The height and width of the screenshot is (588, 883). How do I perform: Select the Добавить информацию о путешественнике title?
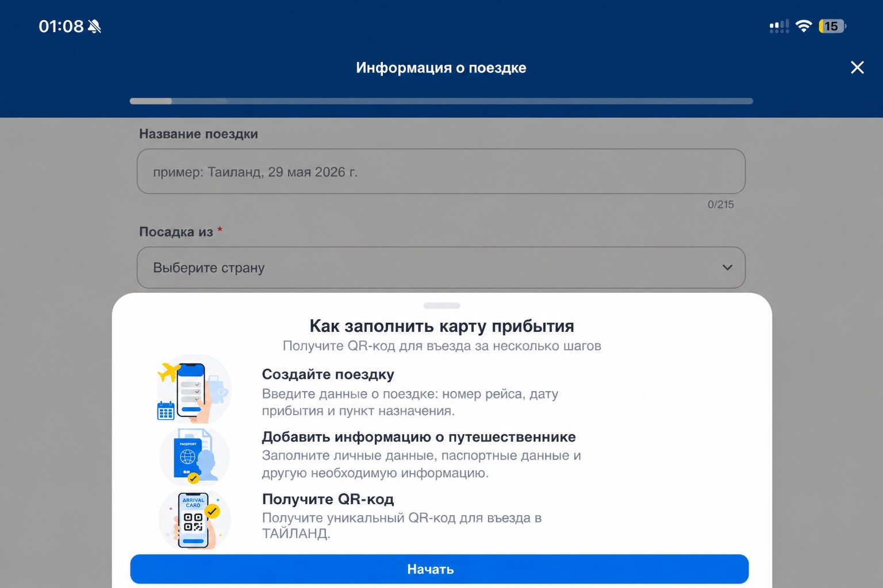click(x=419, y=437)
